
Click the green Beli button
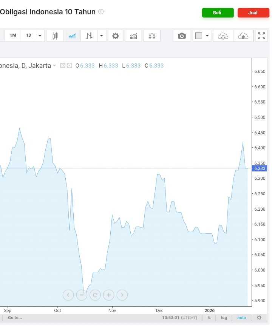coord(218,13)
